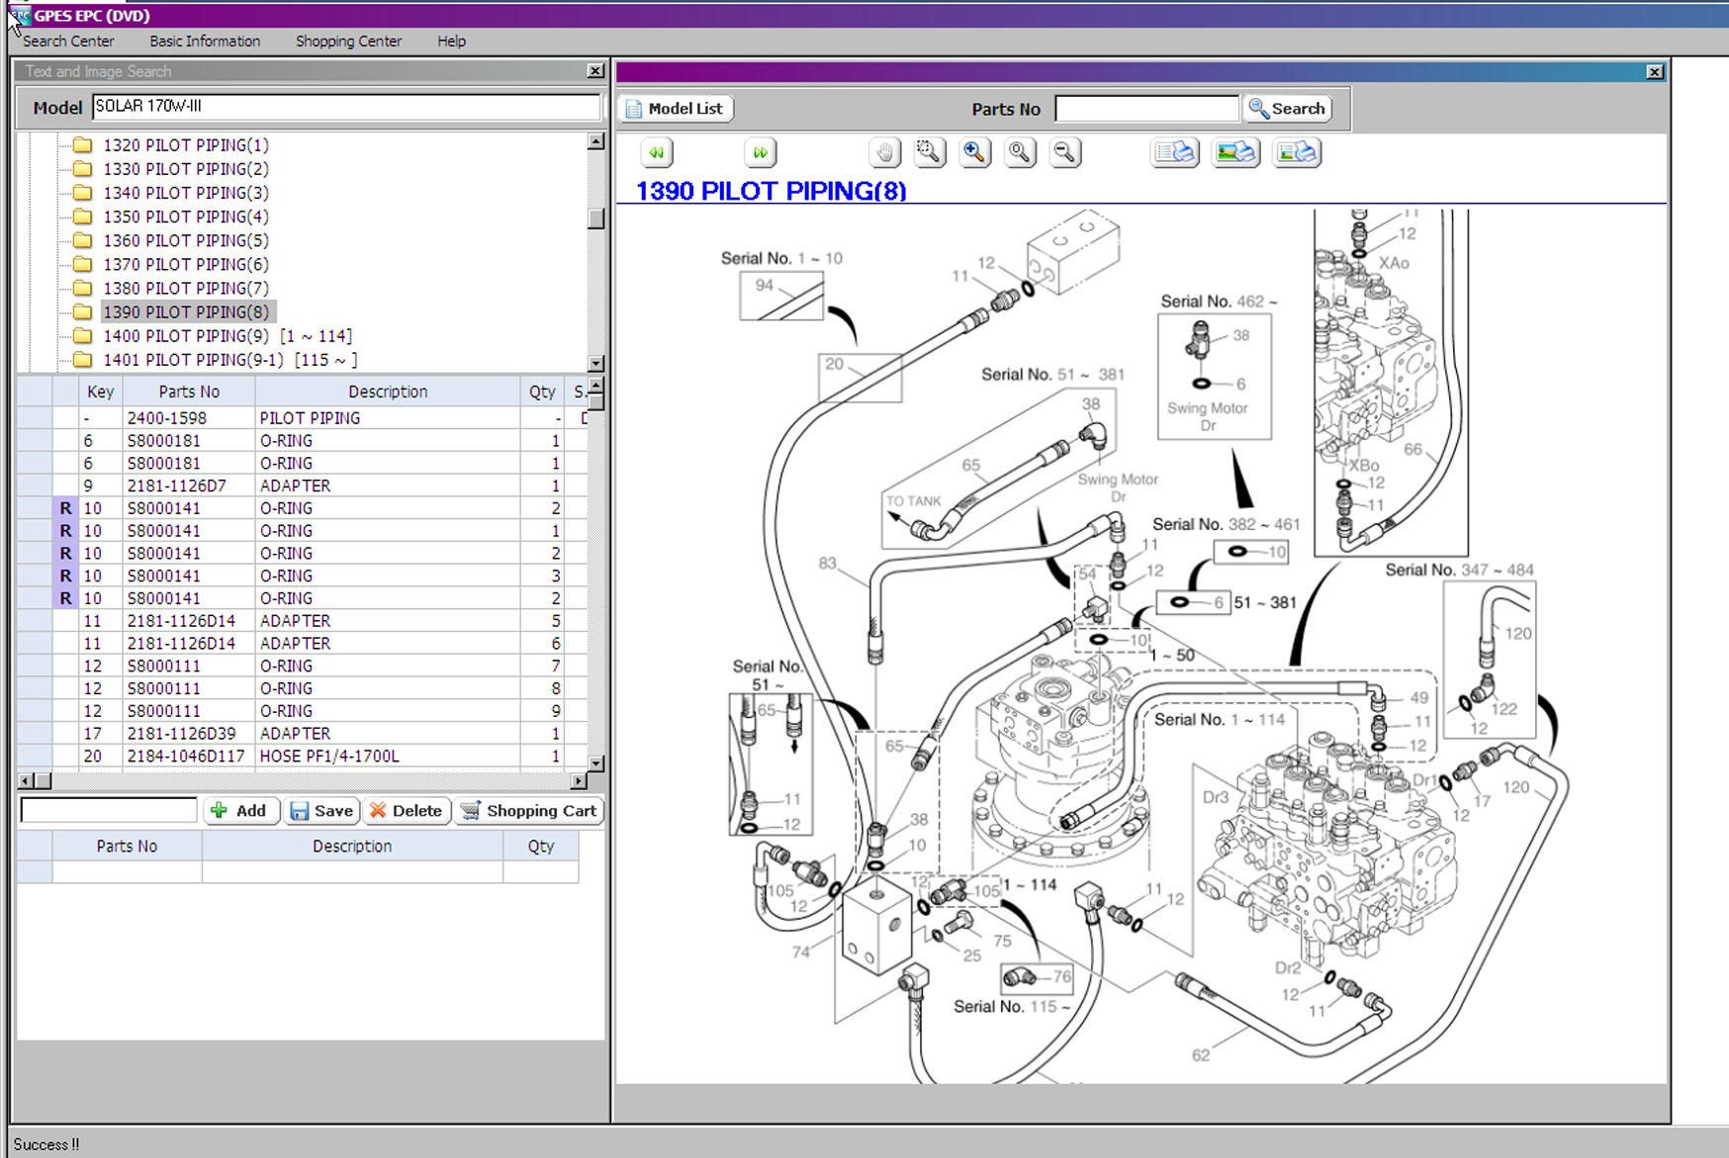Click the zoom out magnifier icon

coord(1064,153)
